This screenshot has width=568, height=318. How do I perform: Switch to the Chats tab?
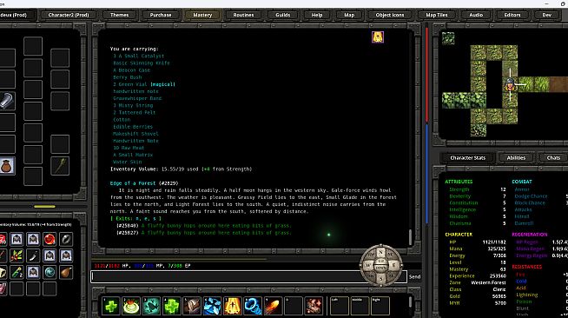coord(553,157)
